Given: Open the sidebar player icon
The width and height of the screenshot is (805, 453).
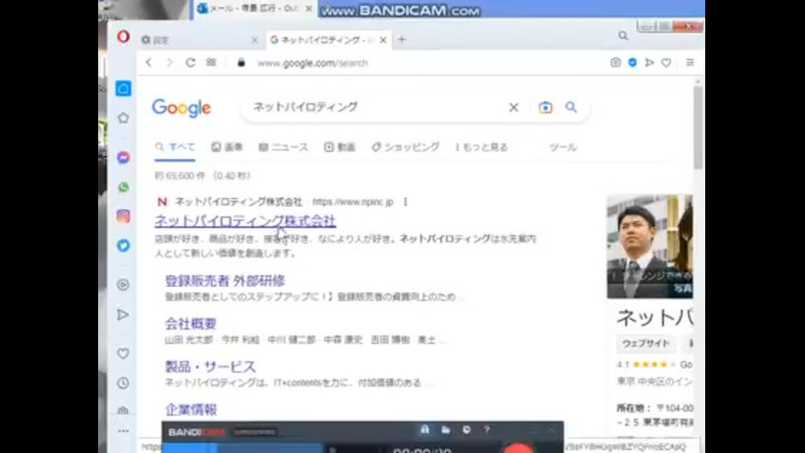Looking at the screenshot, I should (x=123, y=284).
